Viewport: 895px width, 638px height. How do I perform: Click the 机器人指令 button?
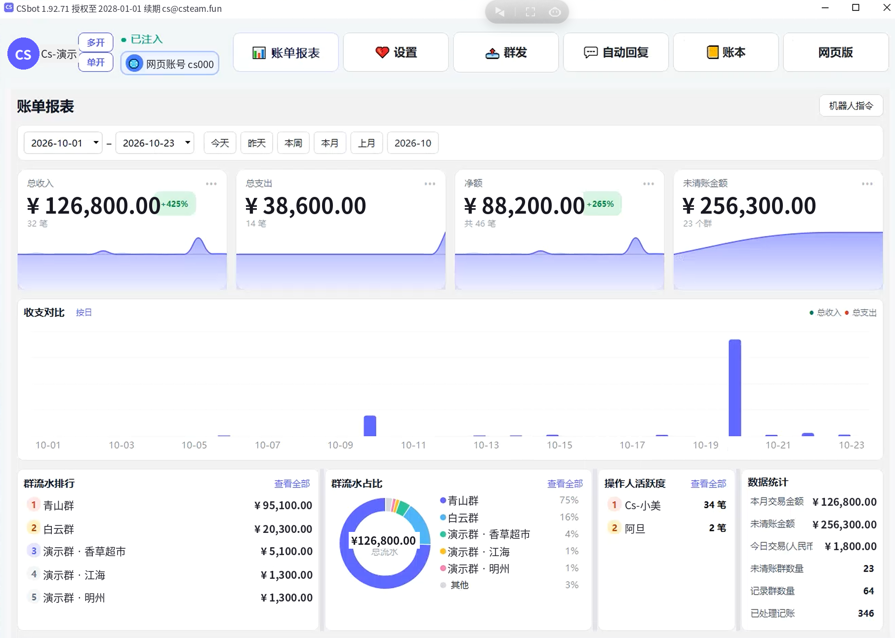(851, 106)
